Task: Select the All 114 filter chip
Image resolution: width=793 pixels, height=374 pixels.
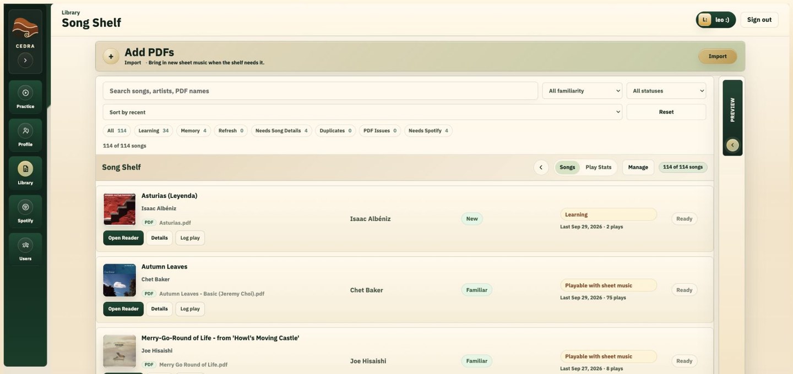Action: (117, 131)
